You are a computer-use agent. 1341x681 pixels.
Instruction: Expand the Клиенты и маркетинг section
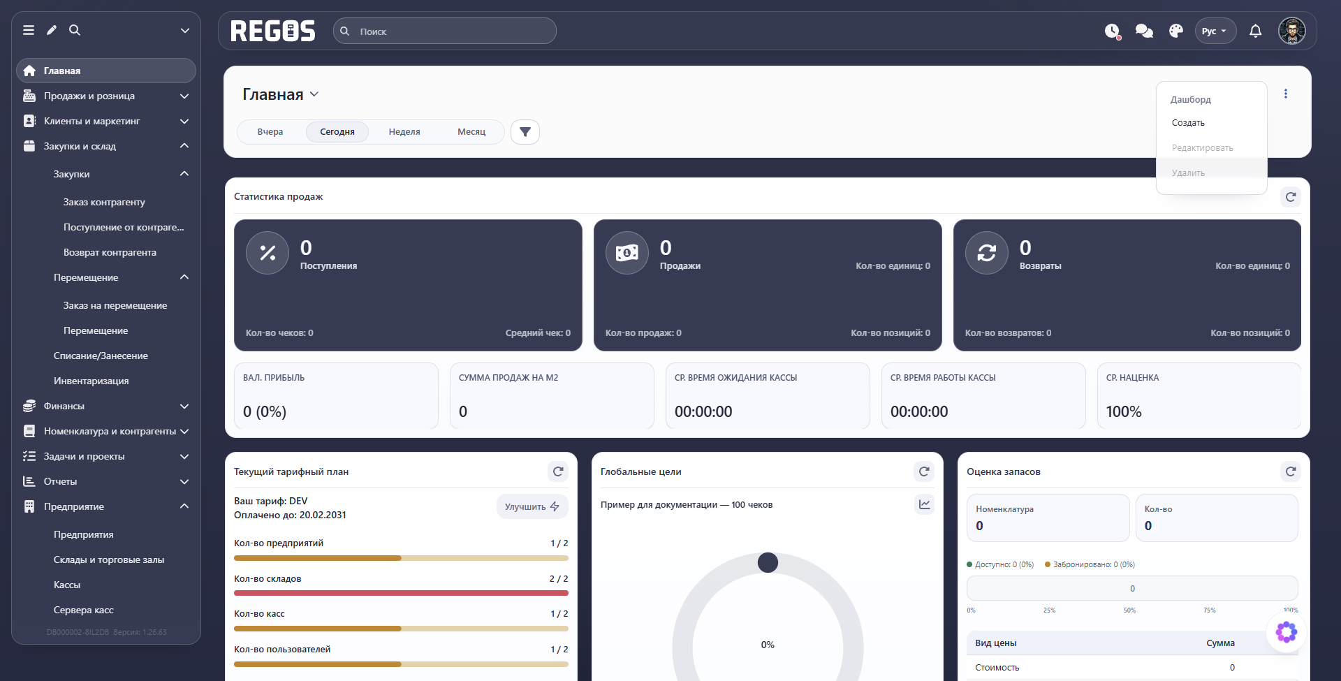[106, 121]
